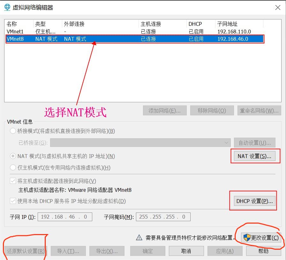Select the 桥接模式 radio button
The image size is (286, 260).
tap(13, 131)
